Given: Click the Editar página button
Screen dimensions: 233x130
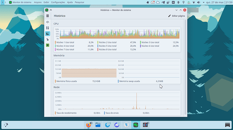Looking at the screenshot, I should (177, 16).
